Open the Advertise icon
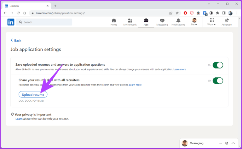 (x=227, y=22)
